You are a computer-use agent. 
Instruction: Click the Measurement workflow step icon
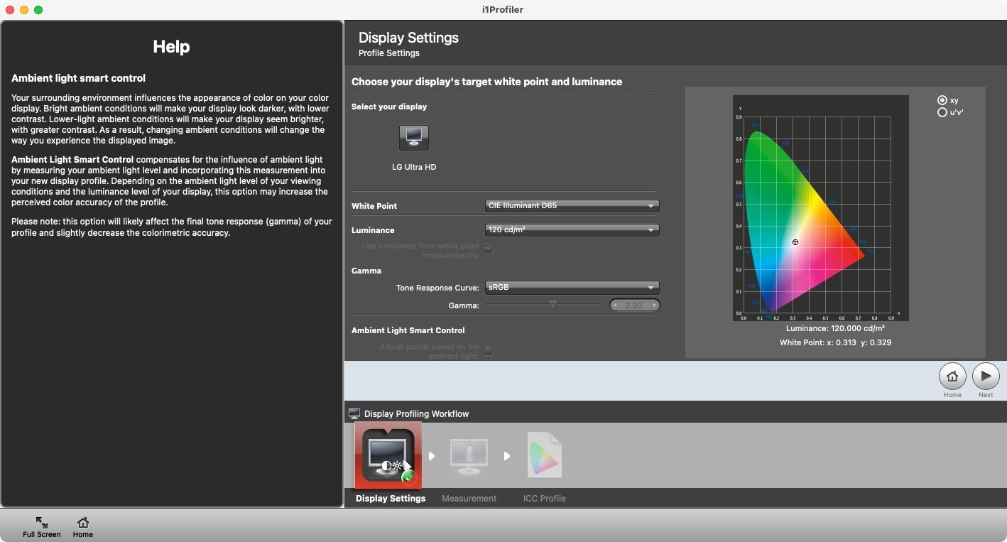(469, 456)
